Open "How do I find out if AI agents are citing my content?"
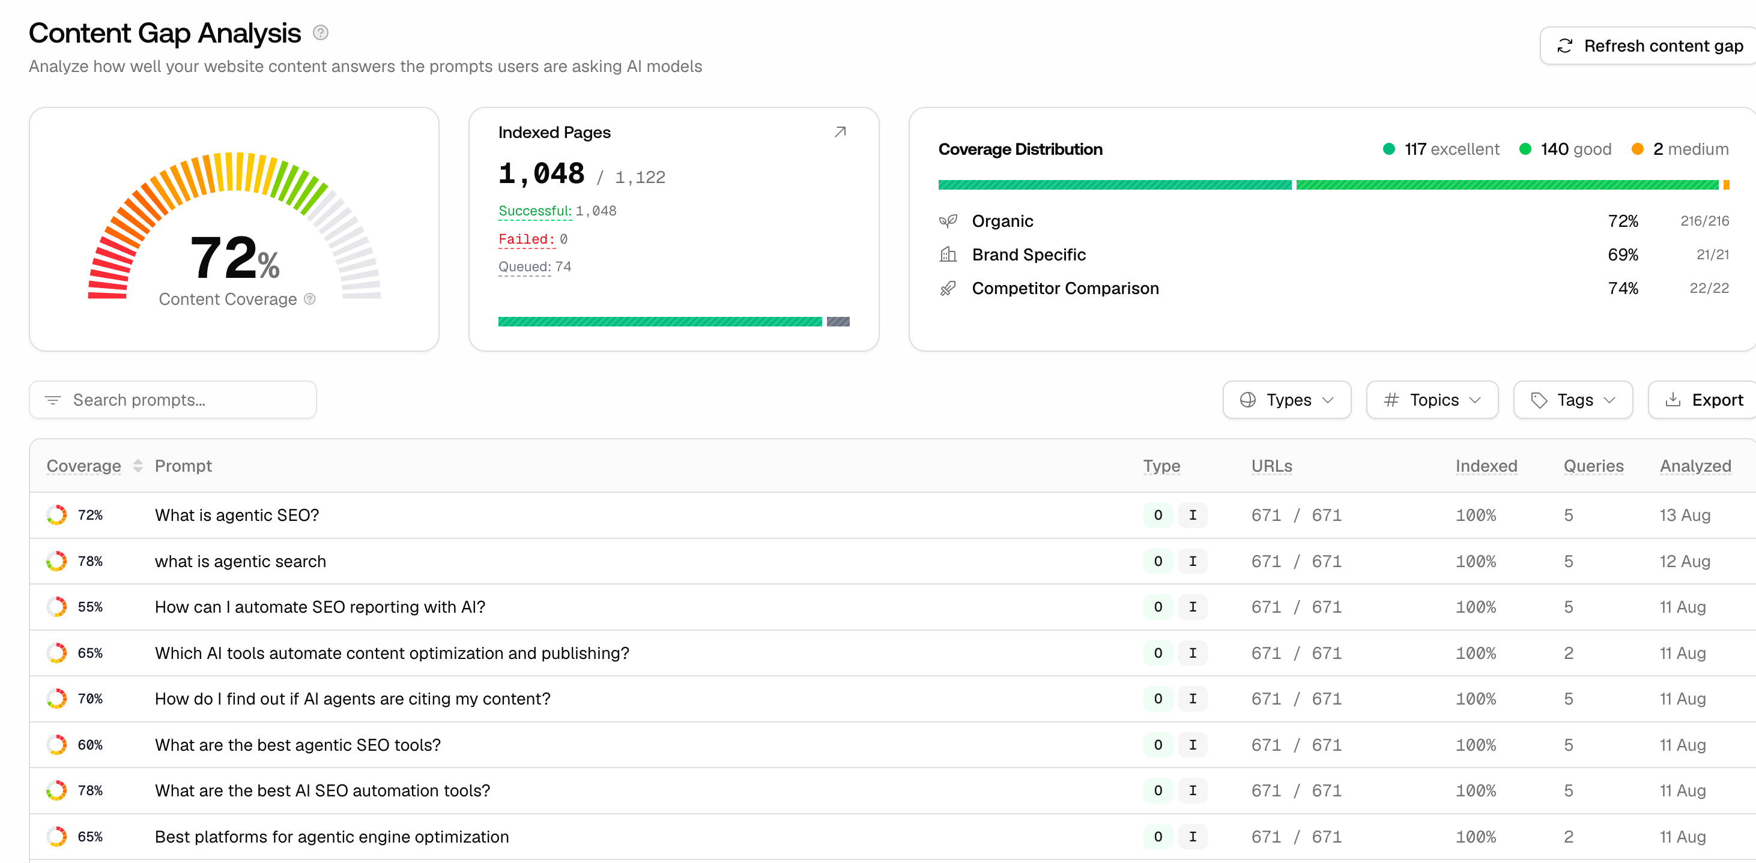The width and height of the screenshot is (1756, 863). pyautogui.click(x=353, y=699)
